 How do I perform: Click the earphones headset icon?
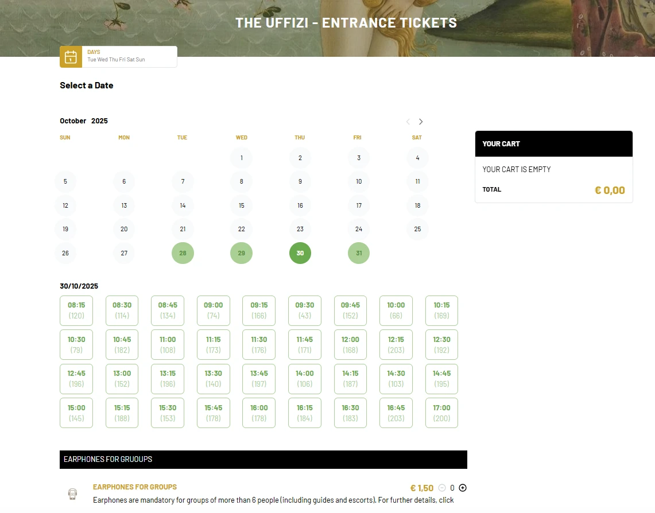point(72,493)
